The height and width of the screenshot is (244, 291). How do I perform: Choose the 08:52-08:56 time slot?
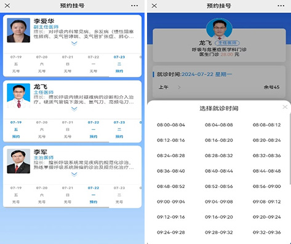(x=219, y=186)
